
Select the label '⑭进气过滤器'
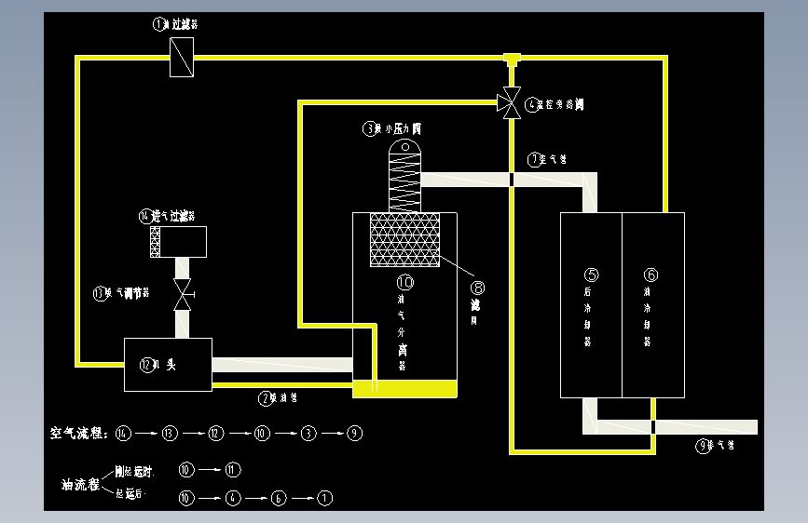[x=167, y=216]
